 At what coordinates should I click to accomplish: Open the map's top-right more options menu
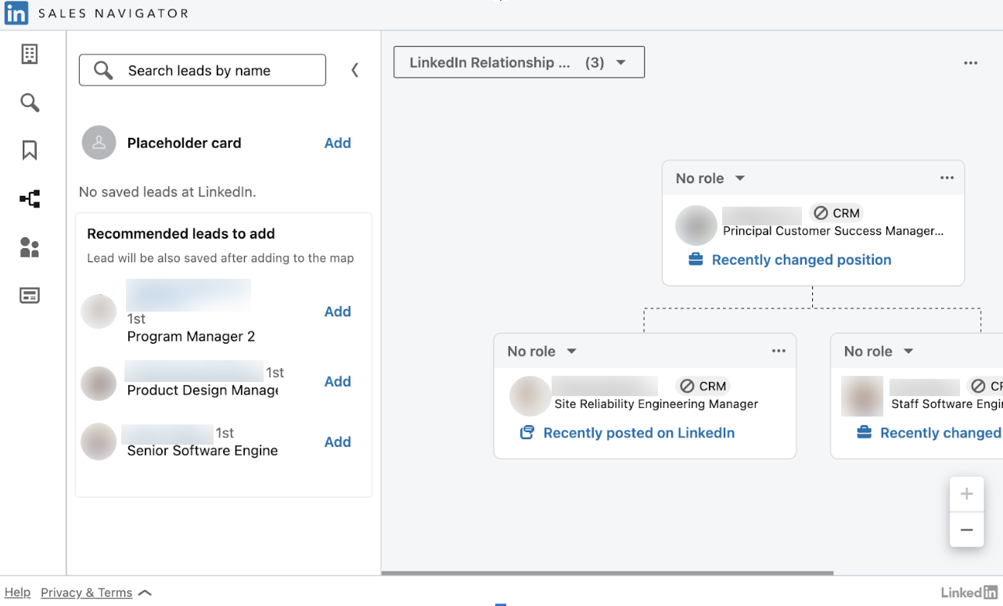tap(971, 63)
